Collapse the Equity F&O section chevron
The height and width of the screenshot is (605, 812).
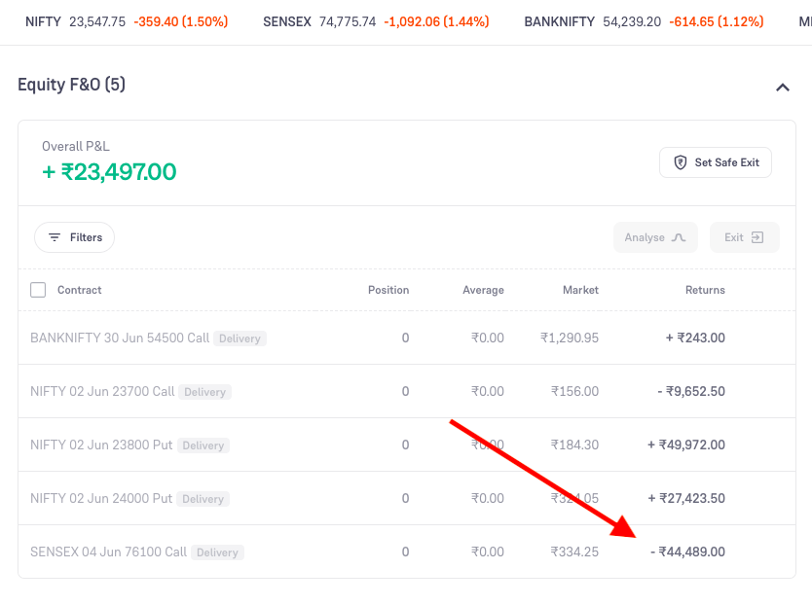(x=783, y=88)
